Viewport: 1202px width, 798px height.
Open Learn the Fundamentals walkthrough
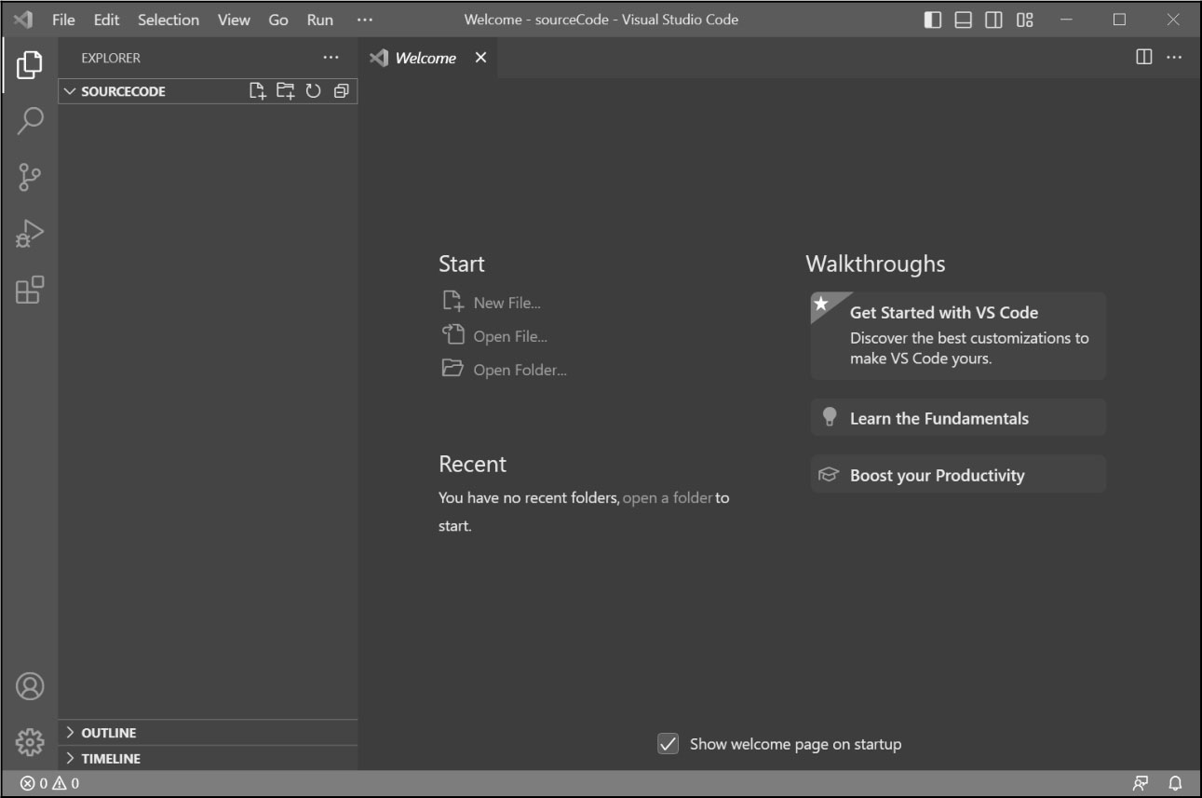[x=958, y=418]
